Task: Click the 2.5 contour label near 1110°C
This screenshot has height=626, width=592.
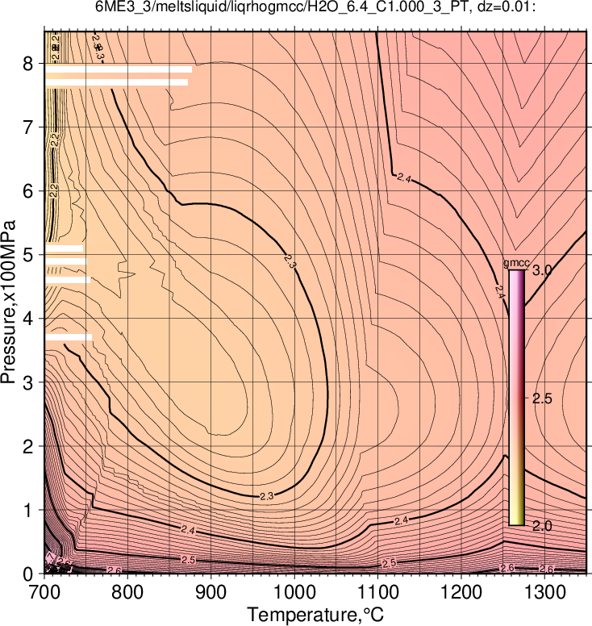Action: click(x=390, y=563)
